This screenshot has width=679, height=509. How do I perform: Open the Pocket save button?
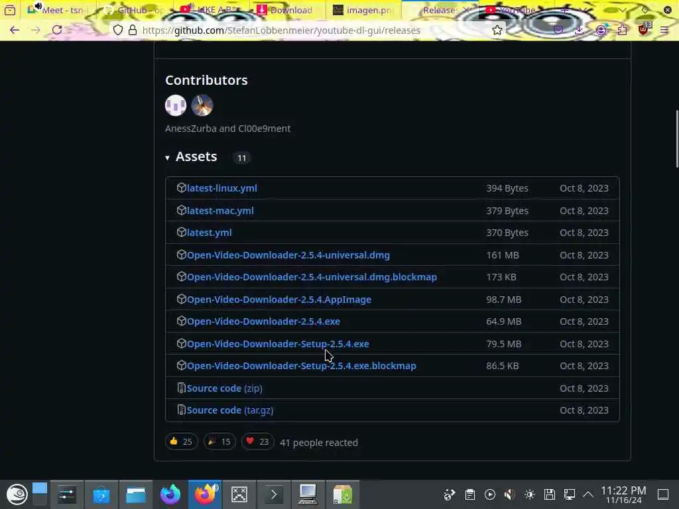(558, 30)
